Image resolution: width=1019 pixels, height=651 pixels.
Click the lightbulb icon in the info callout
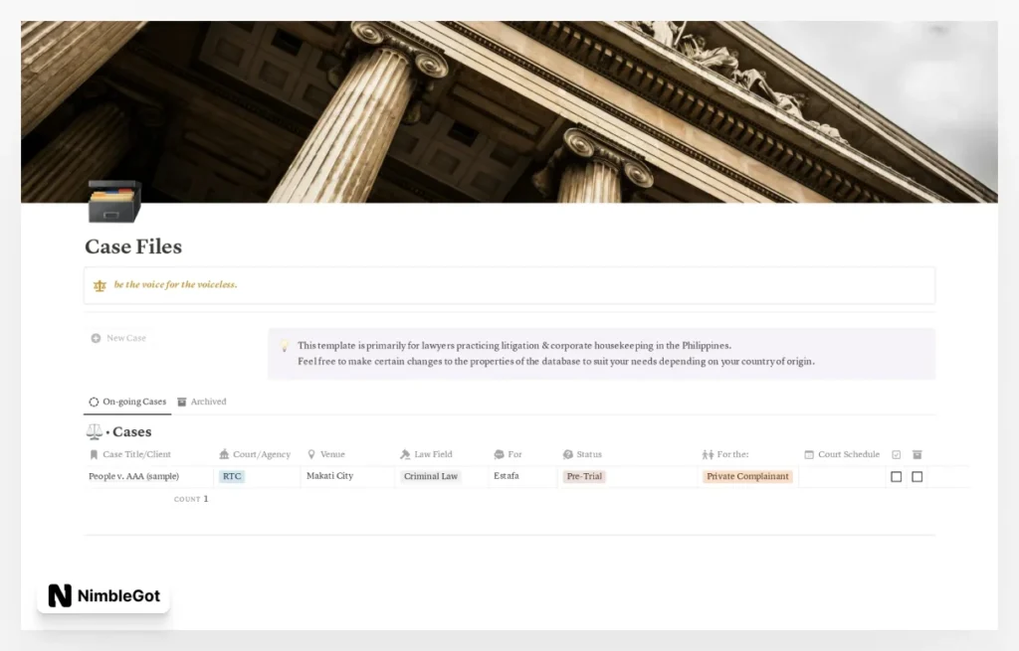point(284,346)
